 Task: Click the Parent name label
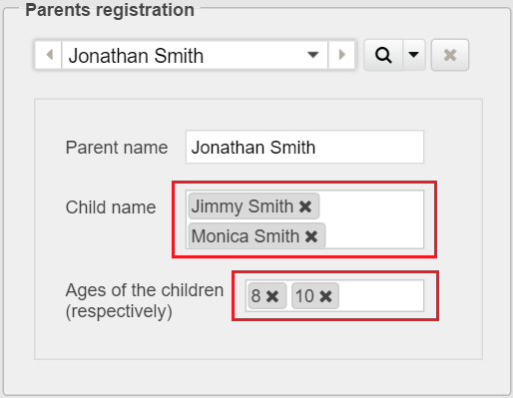pos(117,148)
